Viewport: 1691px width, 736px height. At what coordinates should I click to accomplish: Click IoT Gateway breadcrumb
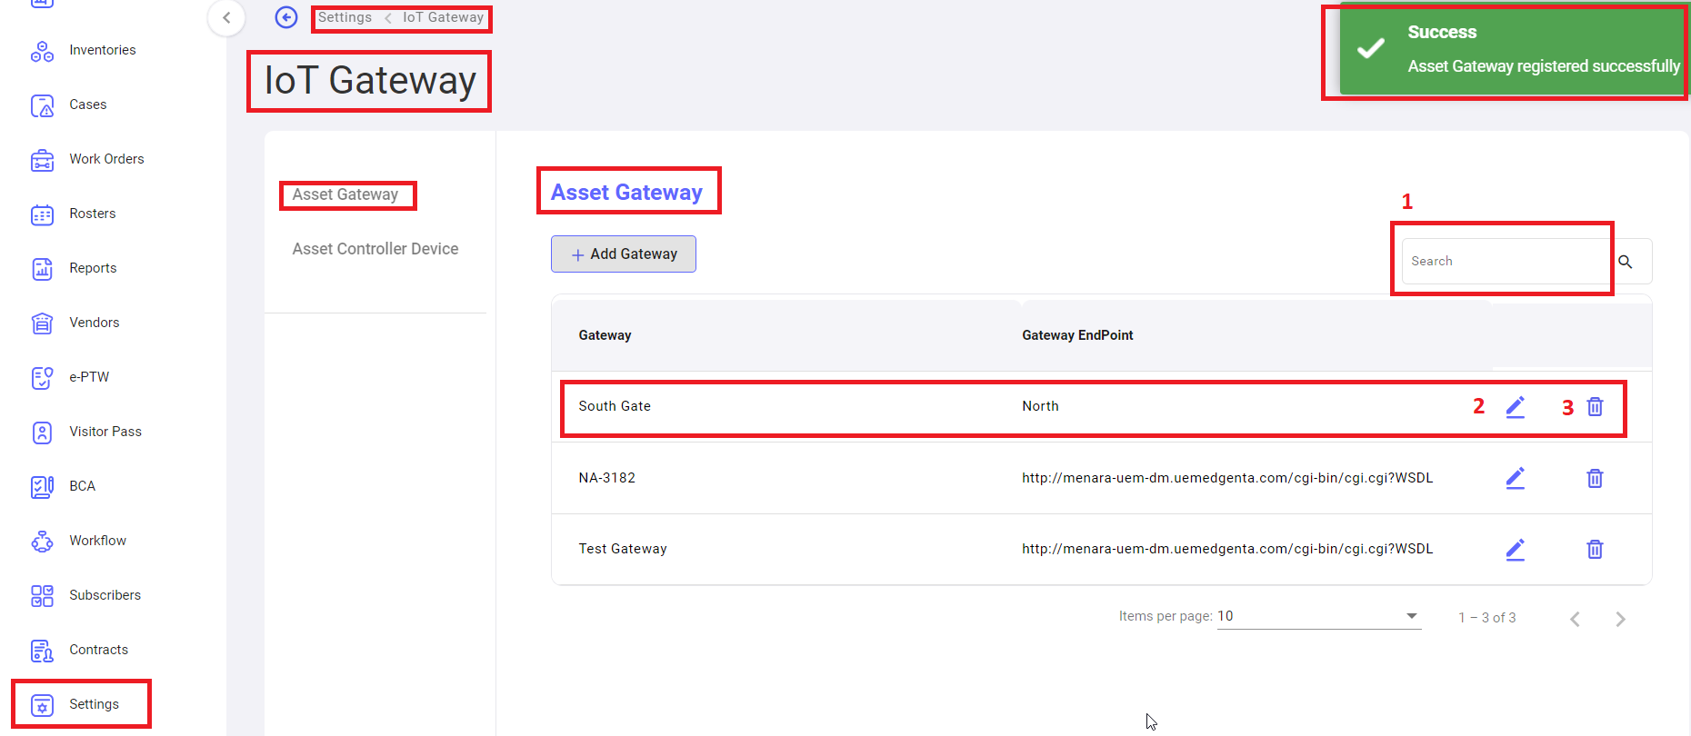click(443, 17)
